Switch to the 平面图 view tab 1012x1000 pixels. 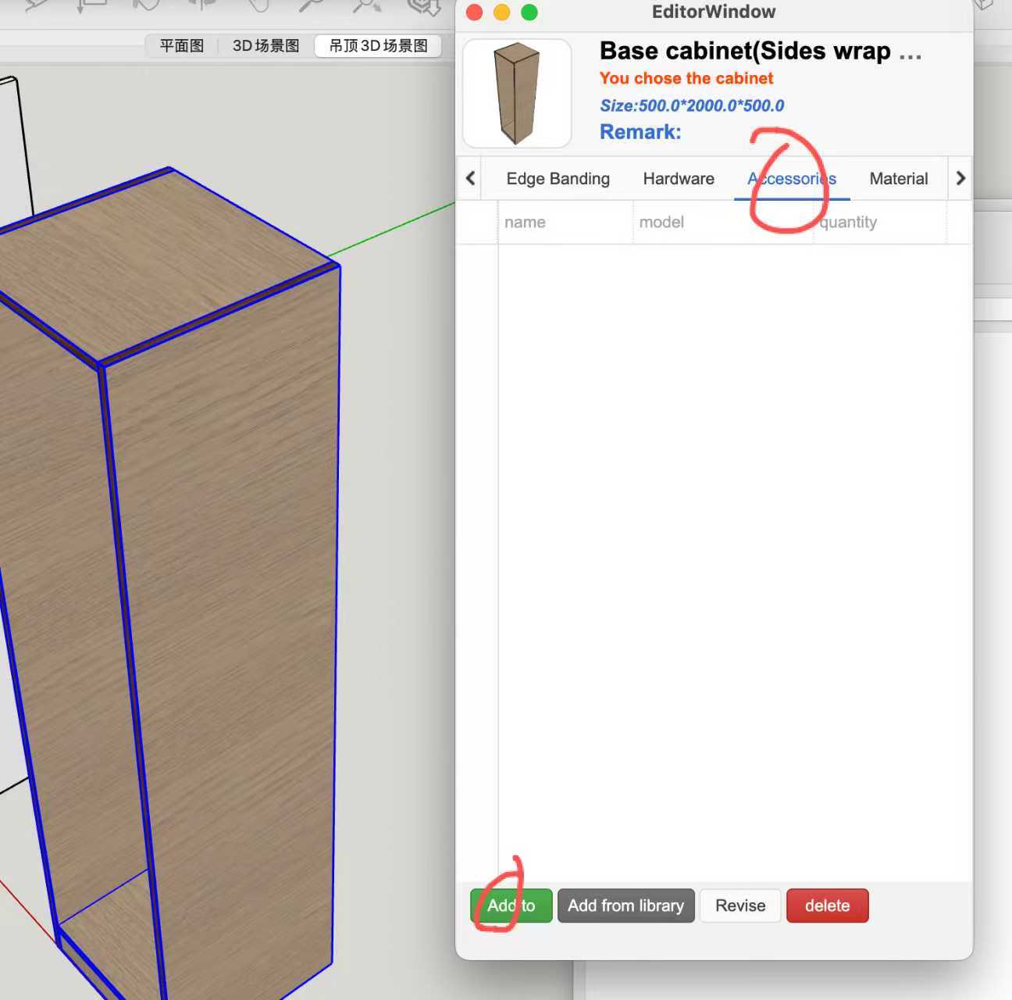181,46
